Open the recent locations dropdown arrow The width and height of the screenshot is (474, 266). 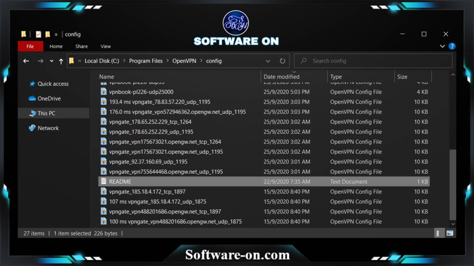click(x=51, y=61)
